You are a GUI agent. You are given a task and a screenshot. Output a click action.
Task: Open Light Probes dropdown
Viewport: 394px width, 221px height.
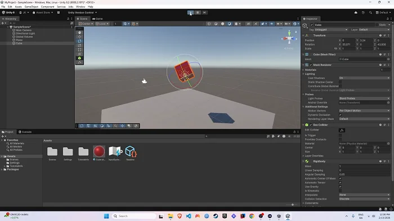[x=364, y=98]
